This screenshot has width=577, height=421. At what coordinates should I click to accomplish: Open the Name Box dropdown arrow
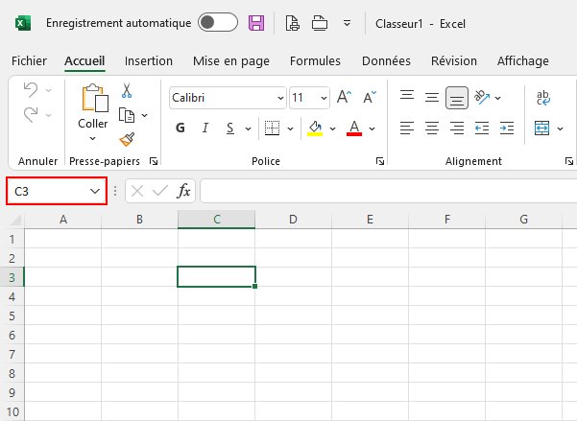click(95, 191)
